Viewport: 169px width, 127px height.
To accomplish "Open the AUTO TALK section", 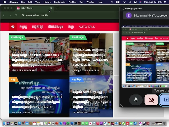I will tap(87, 27).
